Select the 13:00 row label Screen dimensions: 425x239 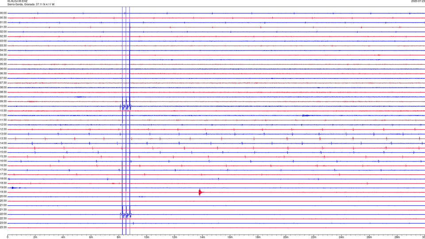(4, 134)
